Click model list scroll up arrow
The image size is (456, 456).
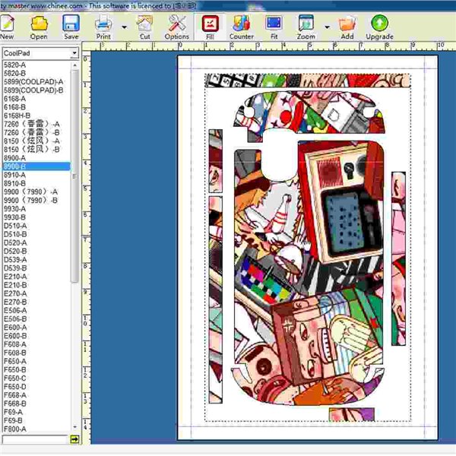click(74, 65)
